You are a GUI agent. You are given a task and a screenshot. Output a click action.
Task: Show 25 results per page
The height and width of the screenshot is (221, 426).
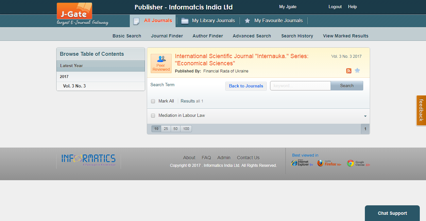(166, 129)
